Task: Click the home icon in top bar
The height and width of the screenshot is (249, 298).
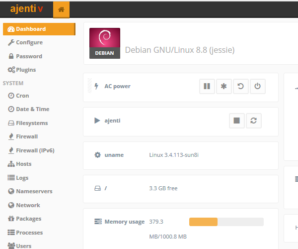Action: (61, 9)
